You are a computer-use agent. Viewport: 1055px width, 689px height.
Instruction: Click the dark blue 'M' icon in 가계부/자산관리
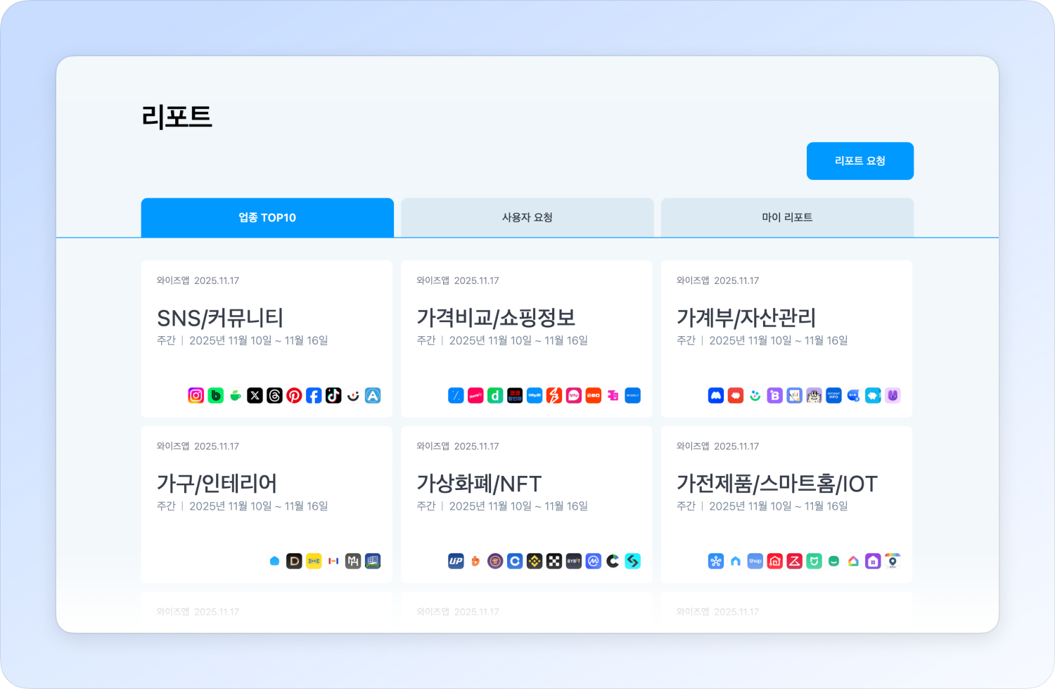716,396
